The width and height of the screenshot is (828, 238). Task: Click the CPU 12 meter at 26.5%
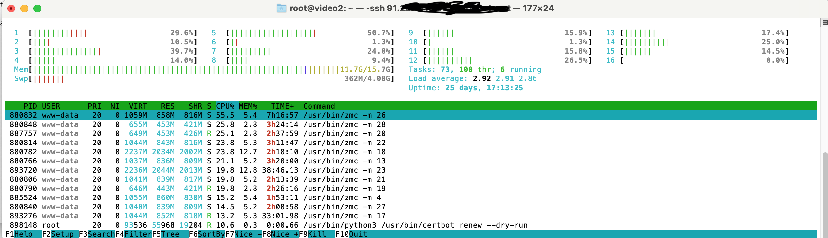[x=500, y=60]
